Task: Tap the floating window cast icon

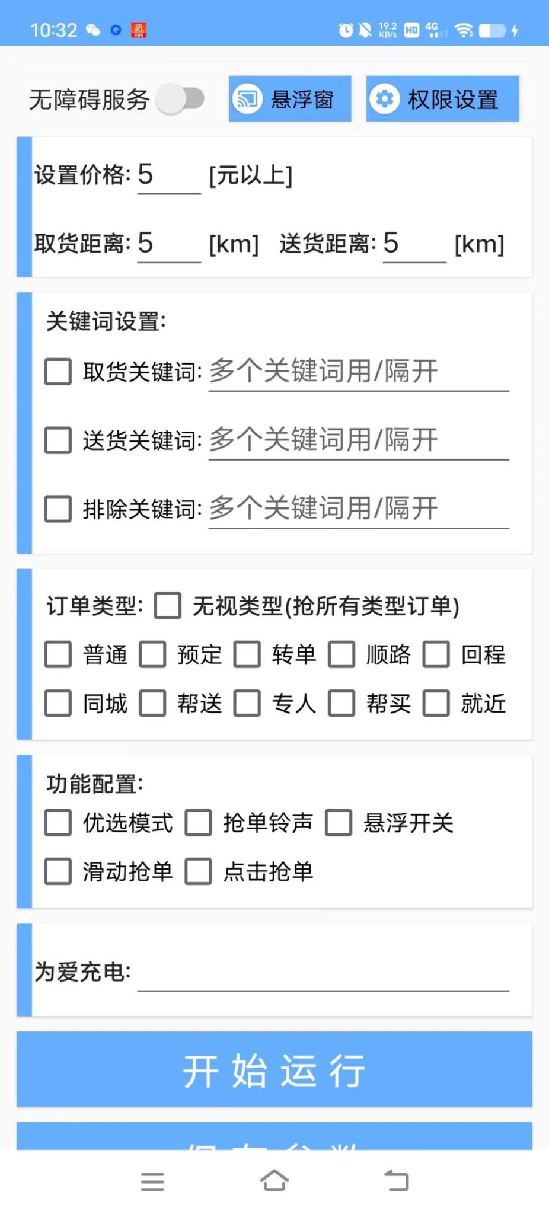Action: click(x=247, y=99)
